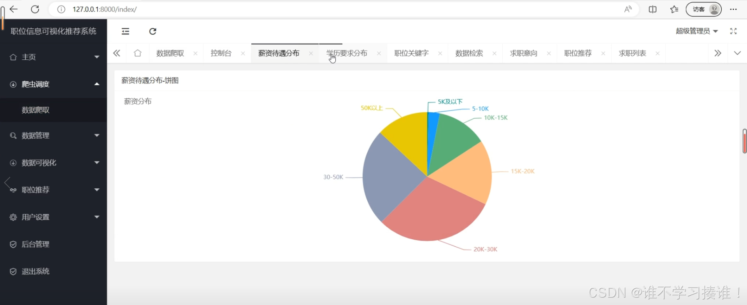
Task: Close the 薪资待遇分布 tab
Action: coord(311,54)
